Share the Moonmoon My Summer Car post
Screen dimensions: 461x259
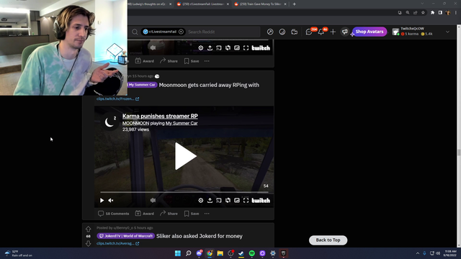click(169, 214)
